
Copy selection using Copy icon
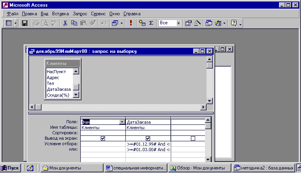point(74,23)
